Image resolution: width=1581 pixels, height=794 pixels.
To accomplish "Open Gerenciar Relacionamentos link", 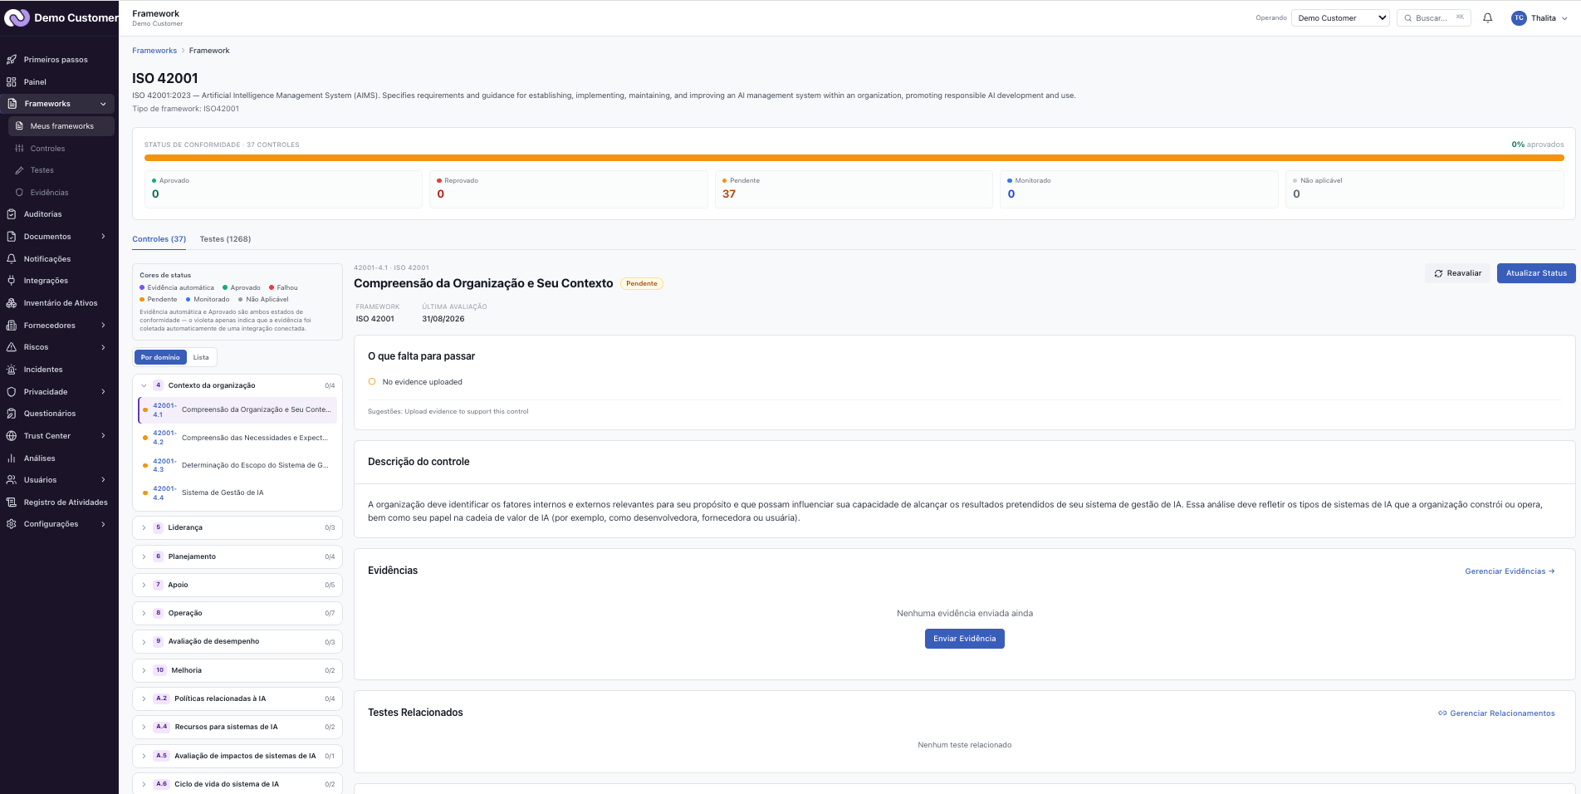I will click(x=1496, y=713).
